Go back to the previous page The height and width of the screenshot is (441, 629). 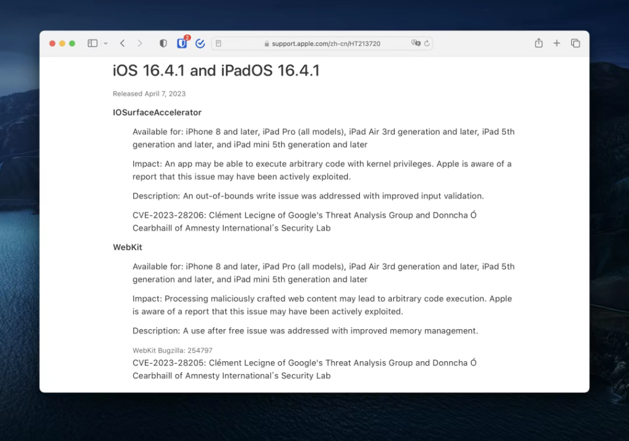122,44
